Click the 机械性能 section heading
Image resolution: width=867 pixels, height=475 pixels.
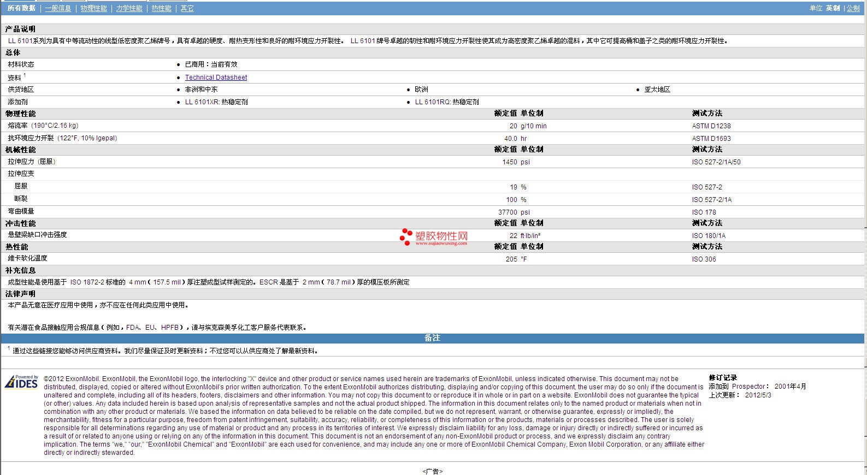(20, 150)
